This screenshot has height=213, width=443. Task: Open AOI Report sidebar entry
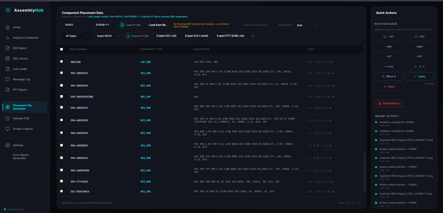point(20,48)
